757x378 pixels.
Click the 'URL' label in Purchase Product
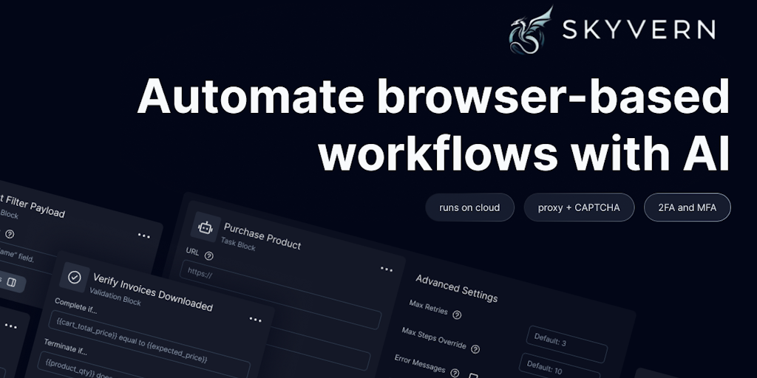[192, 252]
